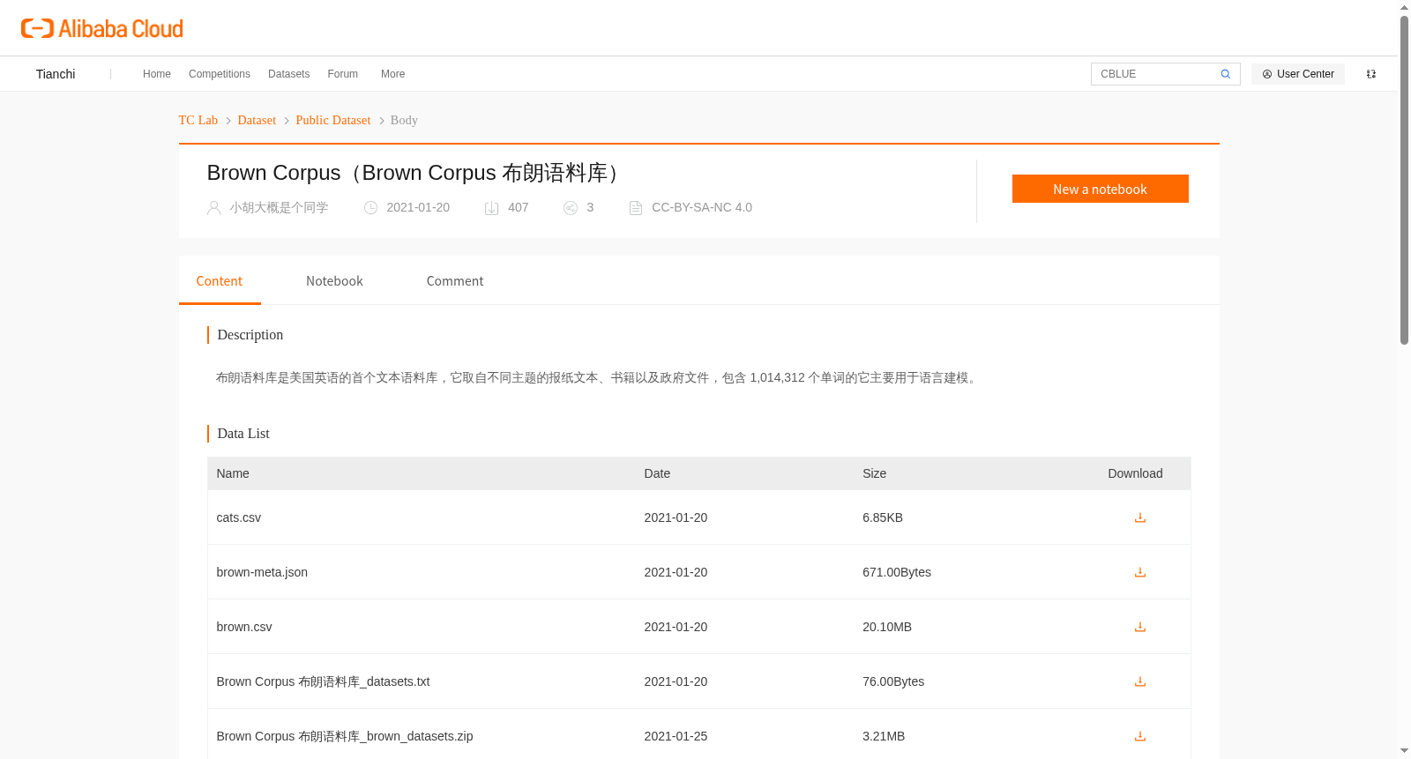Navigate to Public Dataset breadcrumb
1411x759 pixels.
[x=333, y=120]
